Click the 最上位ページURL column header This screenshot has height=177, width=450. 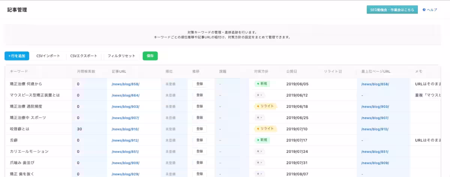pos(376,71)
